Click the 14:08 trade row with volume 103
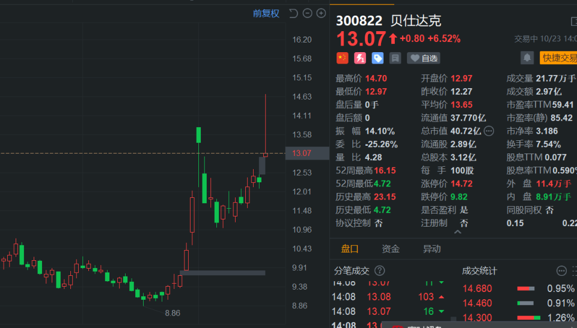577x328 pixels. [x=389, y=297]
